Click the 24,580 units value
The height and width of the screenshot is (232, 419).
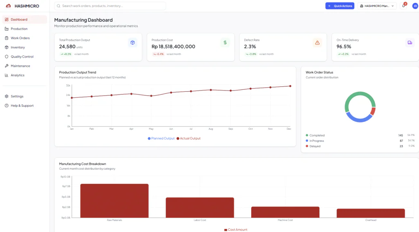coord(71,46)
